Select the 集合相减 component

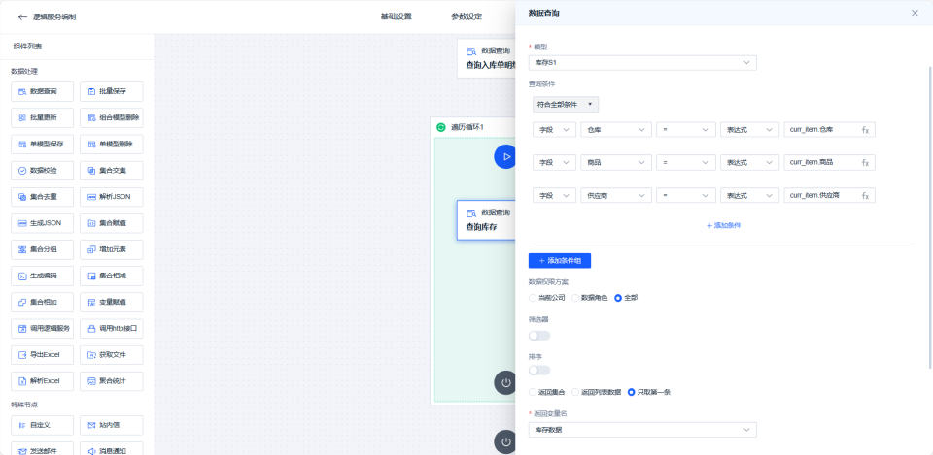point(111,276)
